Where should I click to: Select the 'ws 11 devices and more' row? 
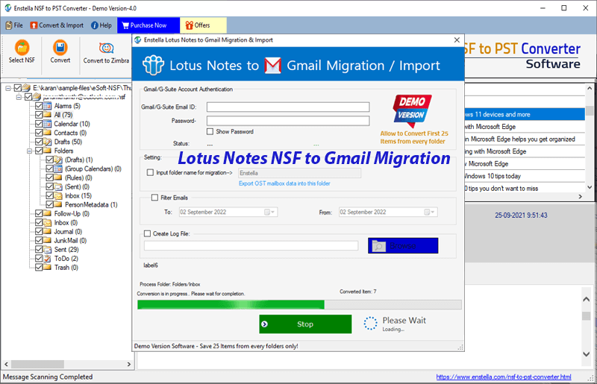(525, 114)
